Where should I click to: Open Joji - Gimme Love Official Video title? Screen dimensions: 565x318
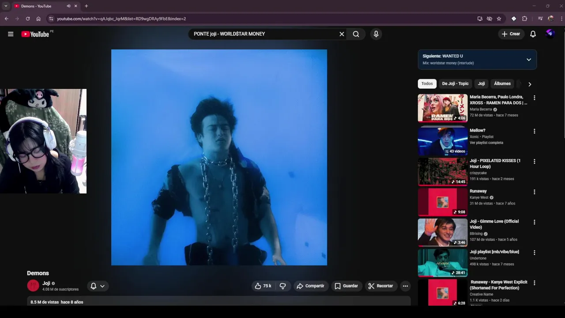(x=494, y=224)
